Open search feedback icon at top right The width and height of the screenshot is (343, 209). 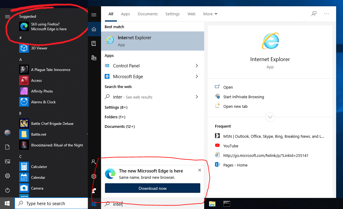coord(314,14)
